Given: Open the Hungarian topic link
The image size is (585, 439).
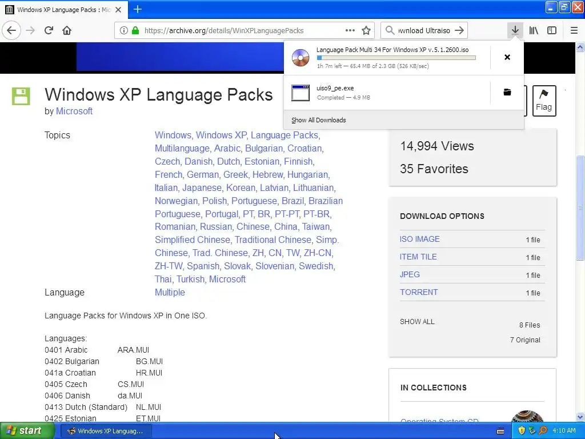Looking at the screenshot, I should click(x=307, y=175).
